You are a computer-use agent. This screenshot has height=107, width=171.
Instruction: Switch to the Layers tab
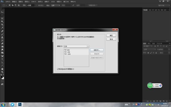coord(144,43)
